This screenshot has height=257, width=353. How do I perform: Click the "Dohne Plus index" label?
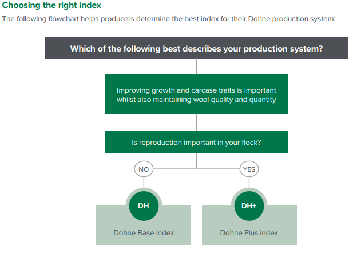click(249, 233)
